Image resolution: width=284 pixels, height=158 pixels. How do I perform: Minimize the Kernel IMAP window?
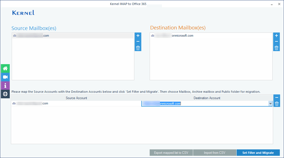272,4
